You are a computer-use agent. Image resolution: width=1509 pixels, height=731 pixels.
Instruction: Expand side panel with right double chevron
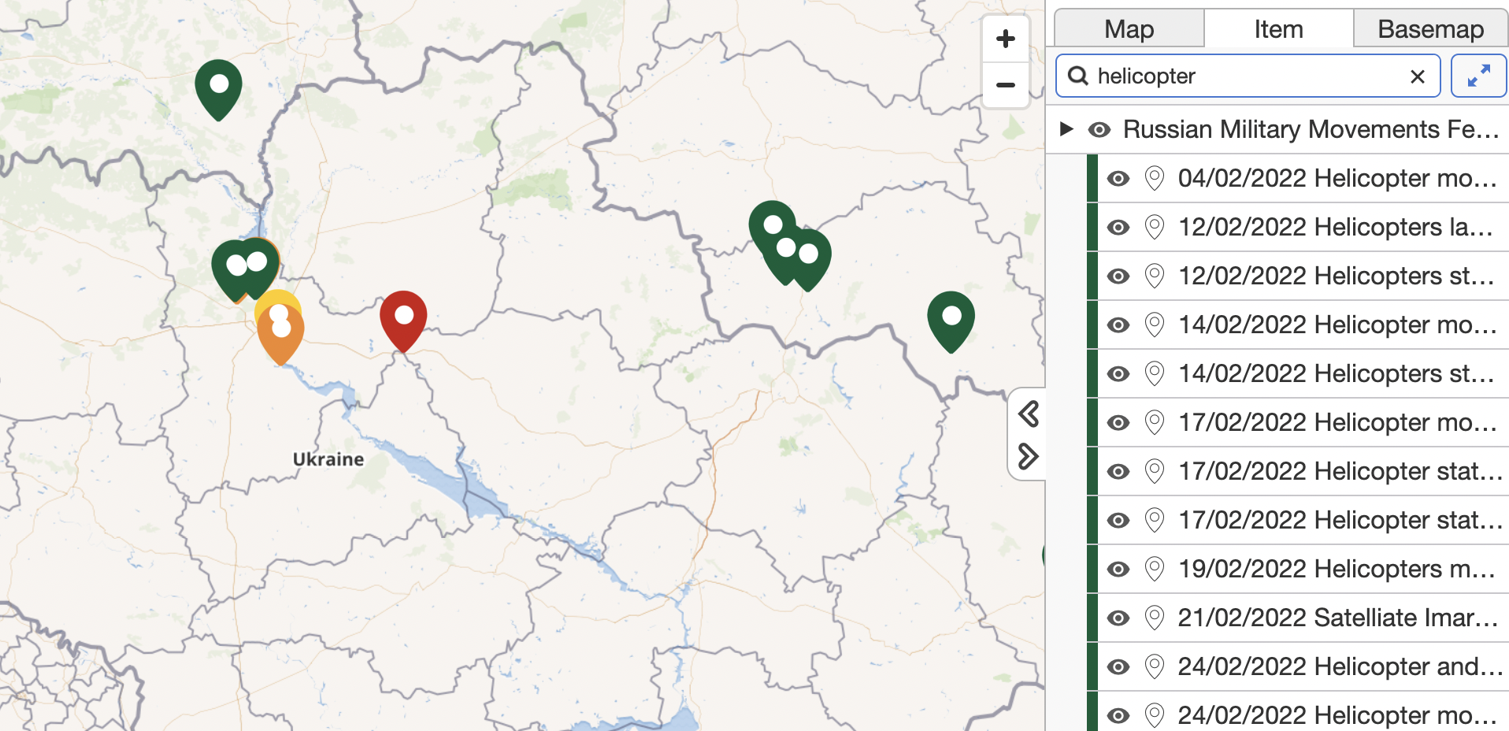[1028, 456]
